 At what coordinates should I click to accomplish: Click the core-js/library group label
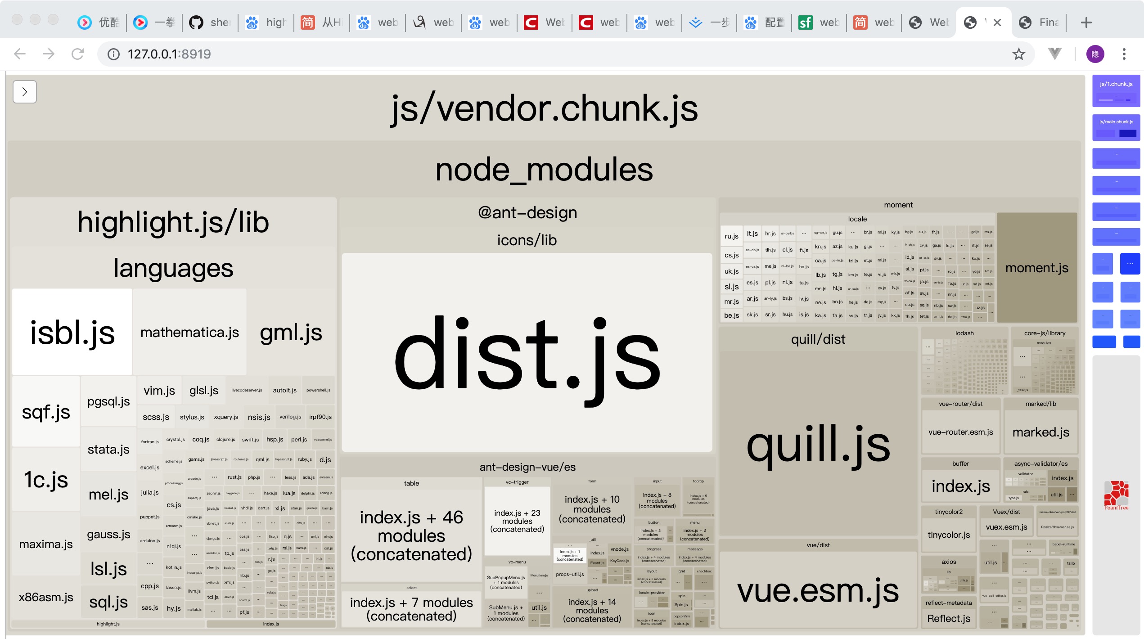[1045, 333]
